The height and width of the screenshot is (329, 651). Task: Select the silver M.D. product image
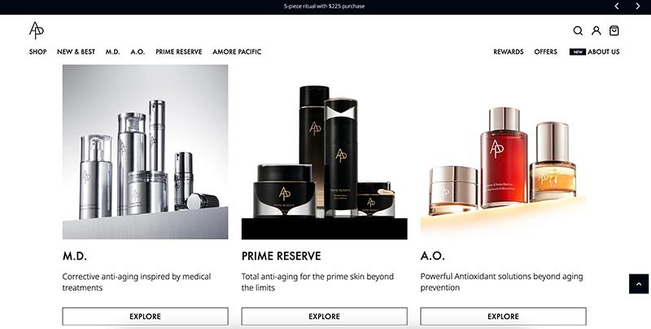click(146, 152)
